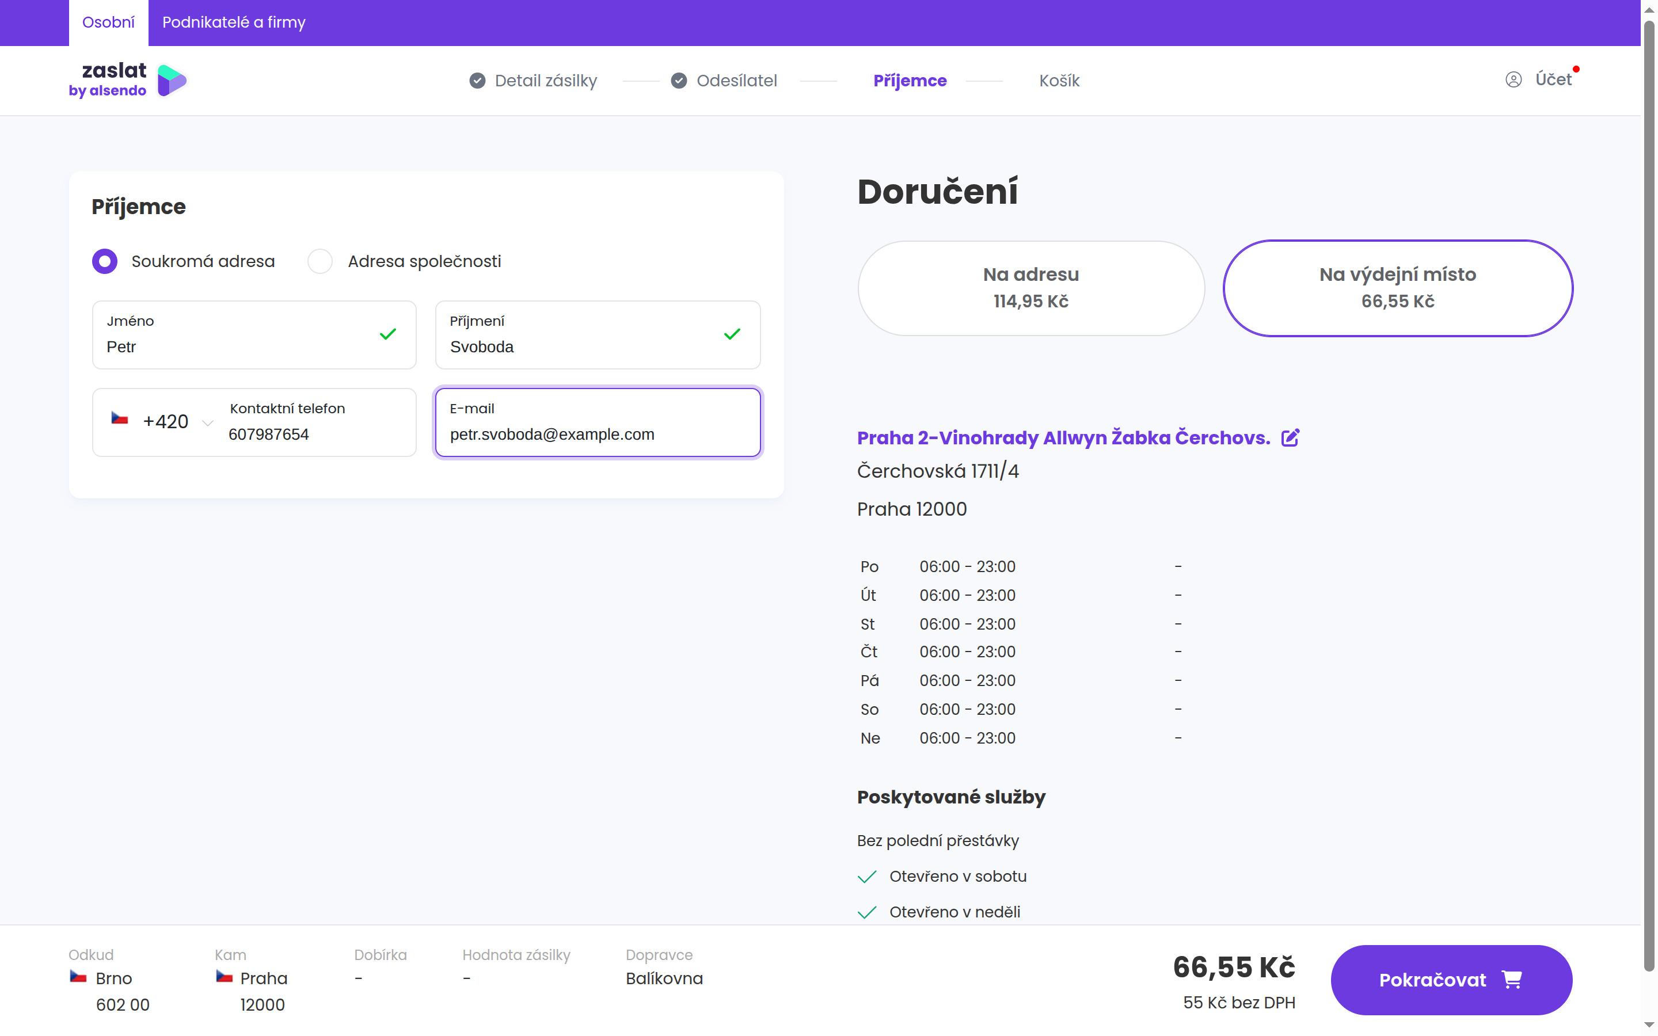Image resolution: width=1658 pixels, height=1036 pixels.
Task: Choose Na výdejní místo delivery option
Action: 1398,288
